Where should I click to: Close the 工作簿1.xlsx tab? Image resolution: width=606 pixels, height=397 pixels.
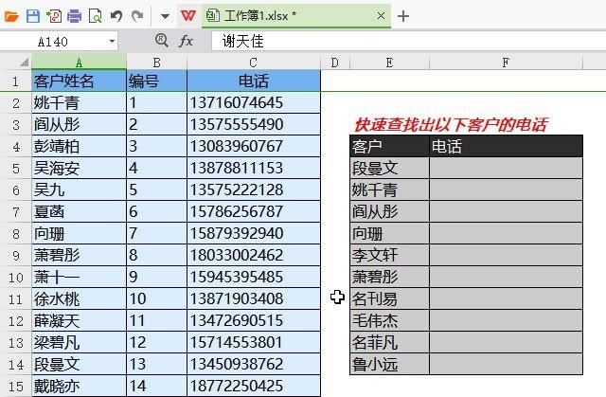pos(380,16)
